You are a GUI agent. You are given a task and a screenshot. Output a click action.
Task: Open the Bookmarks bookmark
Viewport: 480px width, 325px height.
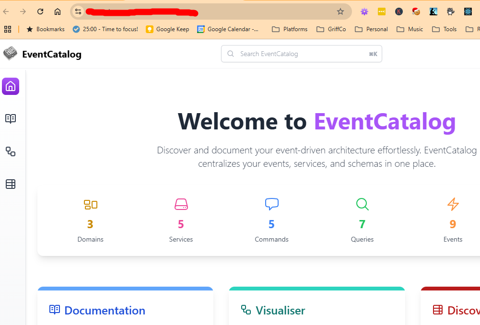click(x=46, y=29)
